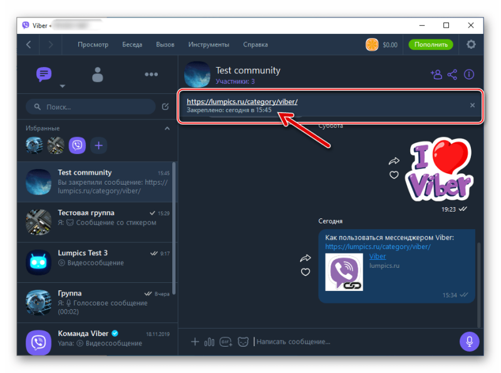Open the Инструменты menu
The width and height of the screenshot is (501, 373).
point(209,44)
